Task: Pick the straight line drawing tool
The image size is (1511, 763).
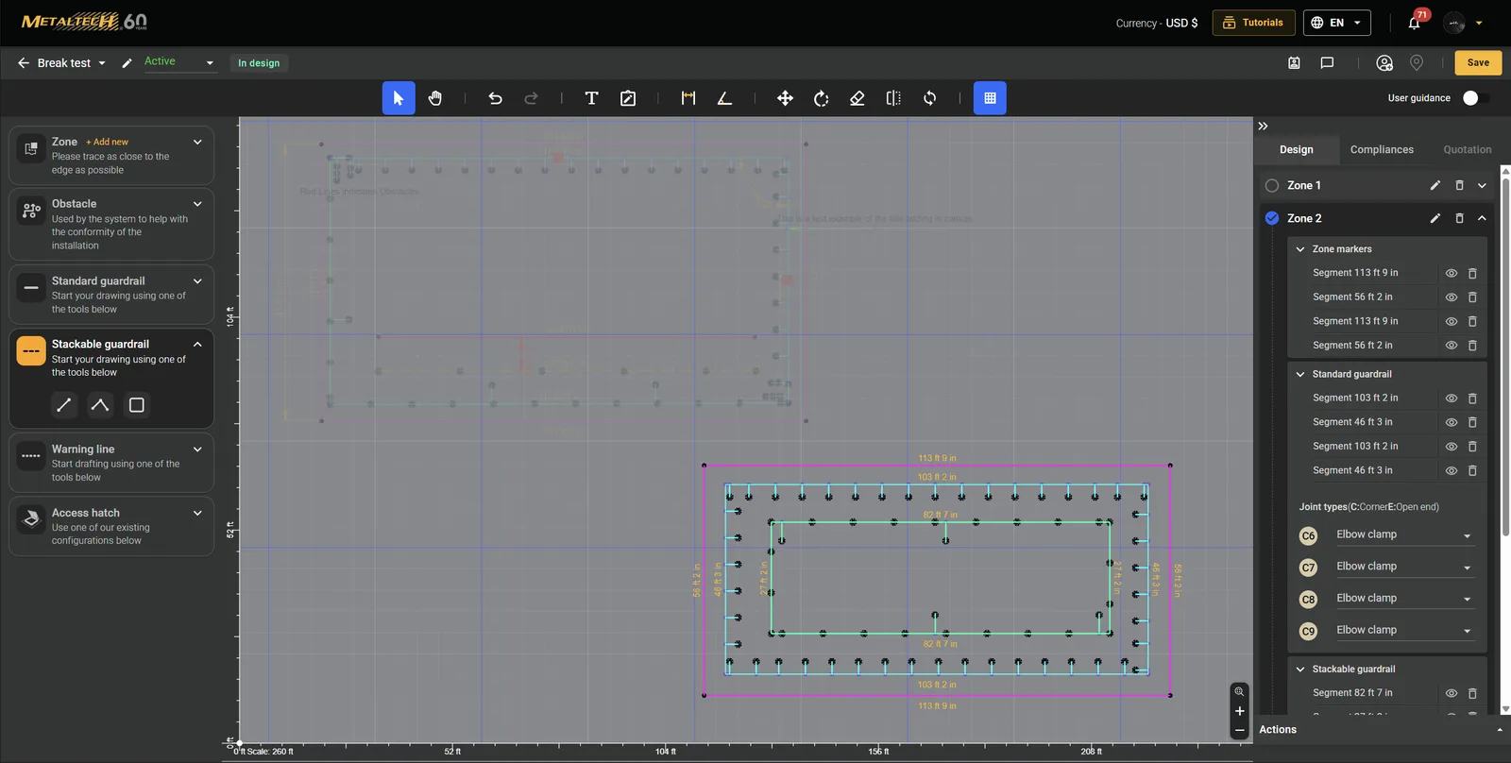Action: point(64,405)
